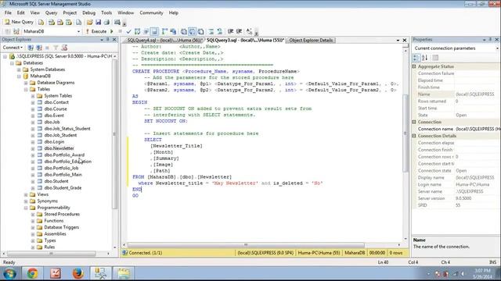The width and height of the screenshot is (501, 281).
Task: Click the Windows Start button
Action: [9, 273]
